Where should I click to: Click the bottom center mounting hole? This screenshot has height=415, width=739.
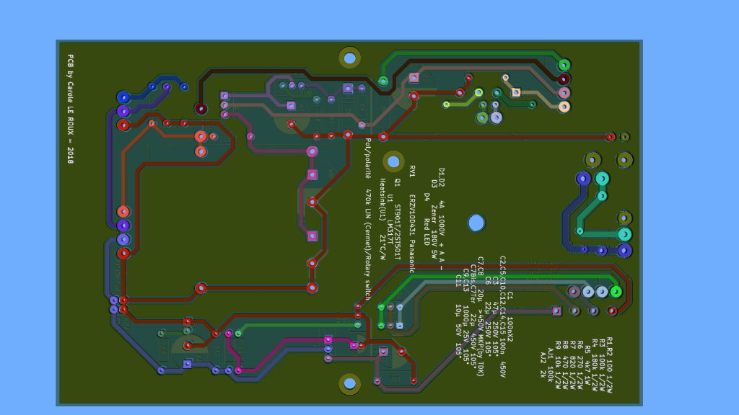tap(349, 383)
